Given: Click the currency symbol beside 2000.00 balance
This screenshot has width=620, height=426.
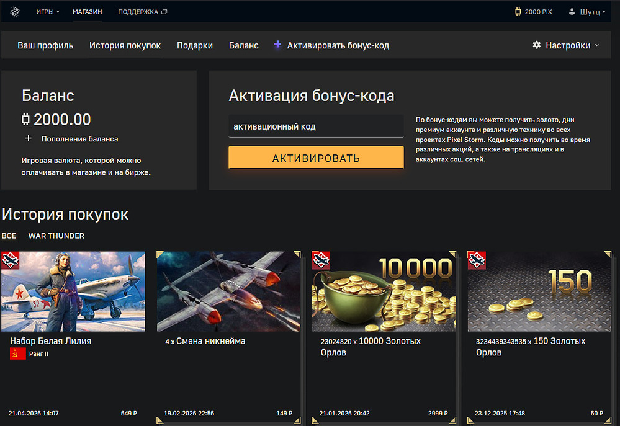Looking at the screenshot, I should click(25, 119).
